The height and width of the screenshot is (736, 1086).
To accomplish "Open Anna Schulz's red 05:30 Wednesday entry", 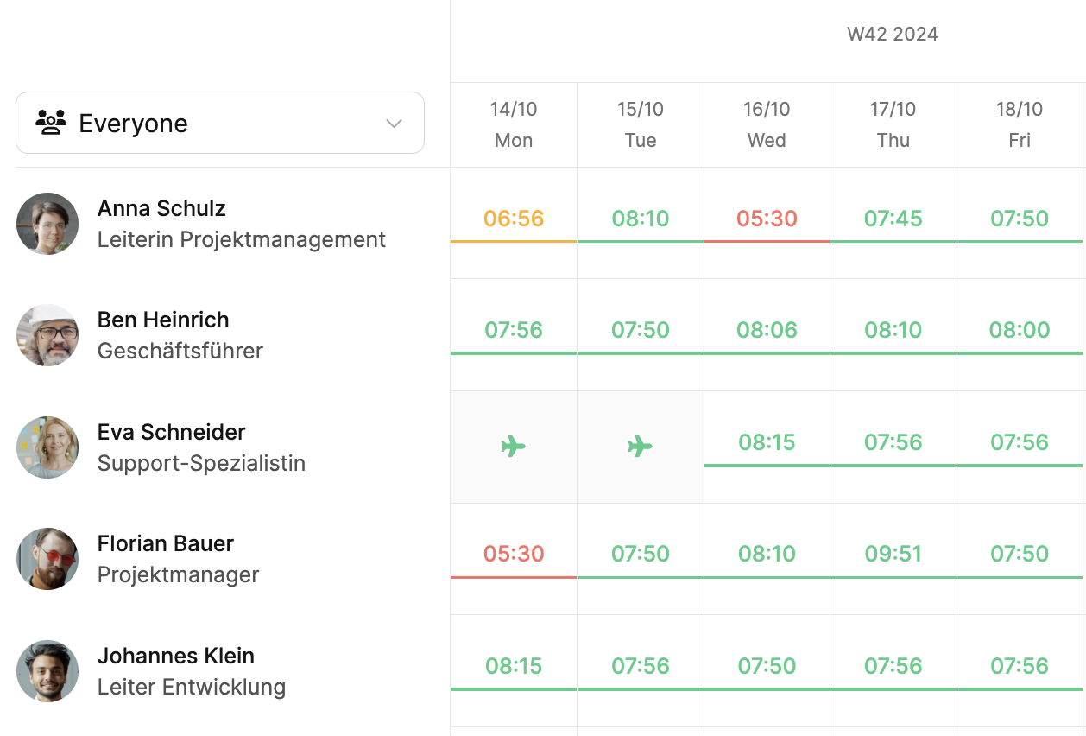I will coord(767,219).
